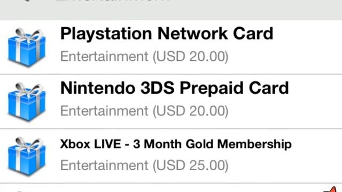Click the silver bow on Xbox gift box
The image size is (342, 192).
click(x=29, y=143)
